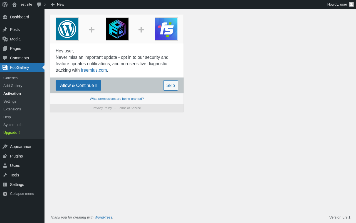Screen dimensions: 356x223
Task: Click the Users person icon
Action: click(5, 166)
